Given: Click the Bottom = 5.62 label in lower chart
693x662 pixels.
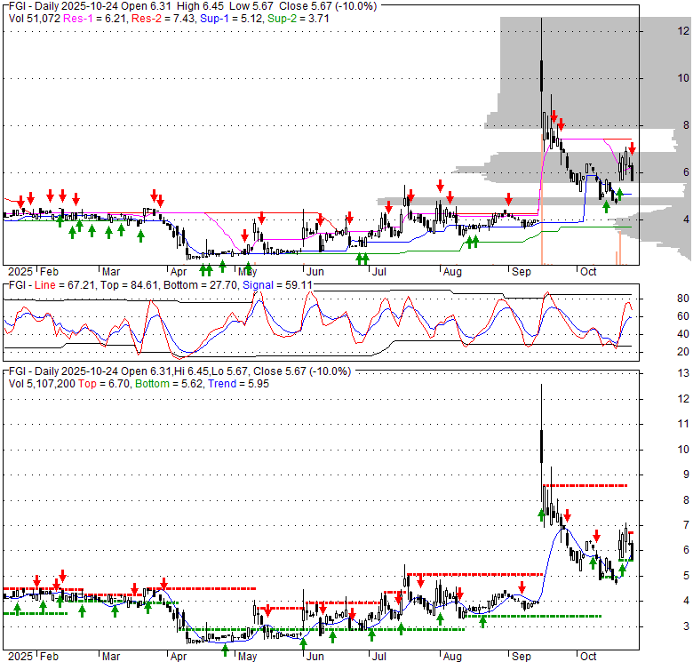Looking at the screenshot, I should pos(170,384).
